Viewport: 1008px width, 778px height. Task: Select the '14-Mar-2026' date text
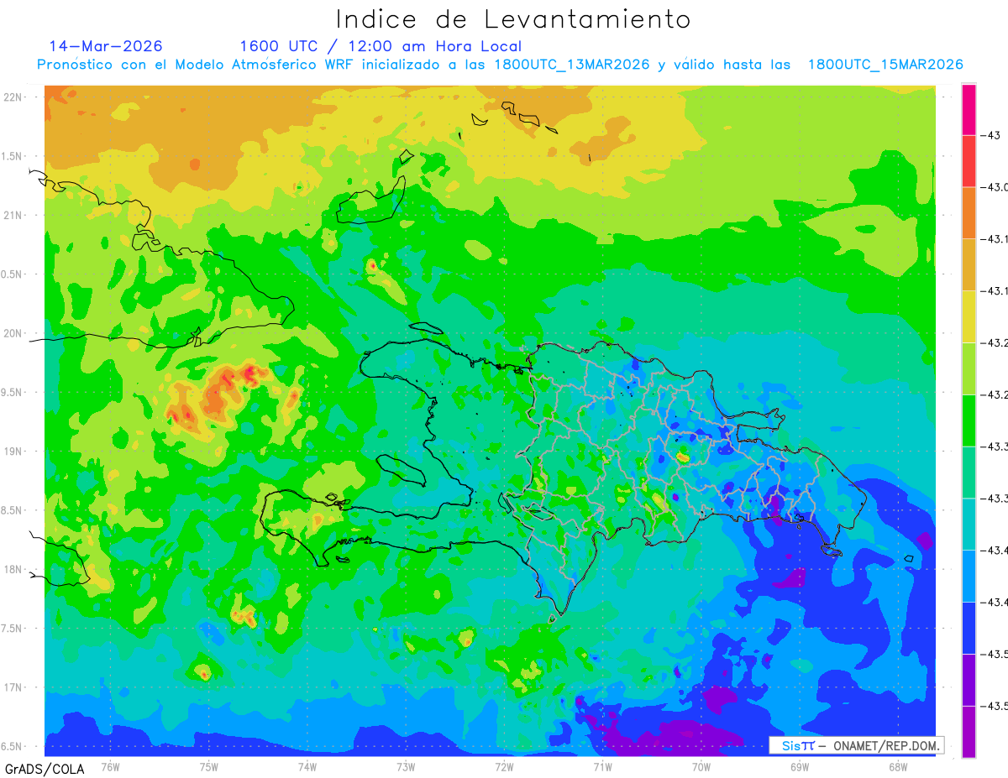[x=106, y=46]
